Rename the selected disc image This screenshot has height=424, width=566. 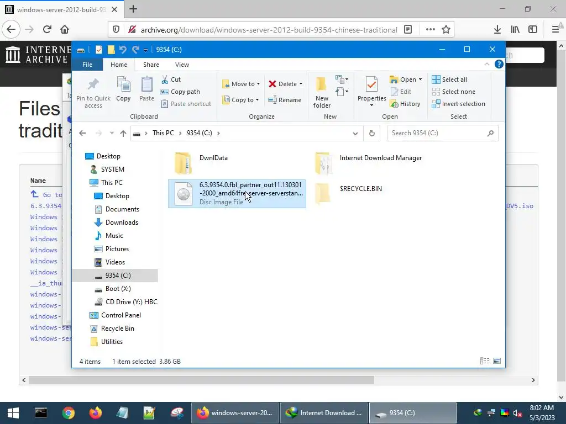click(285, 100)
